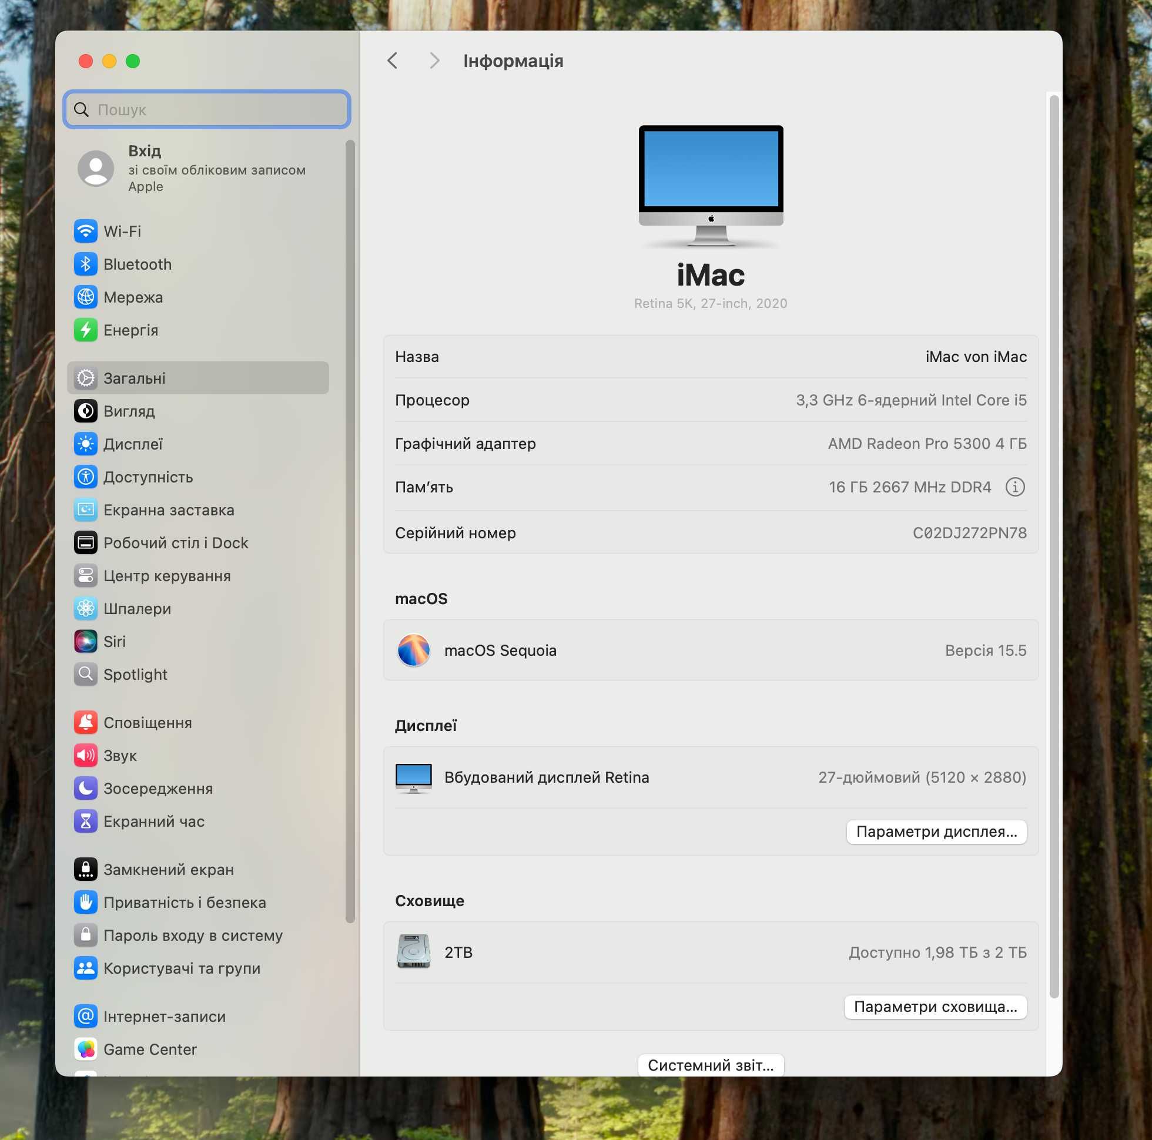Click the 2TB hard drive icon

coord(413,951)
